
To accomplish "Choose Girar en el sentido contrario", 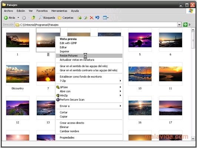I will (x=89, y=70).
